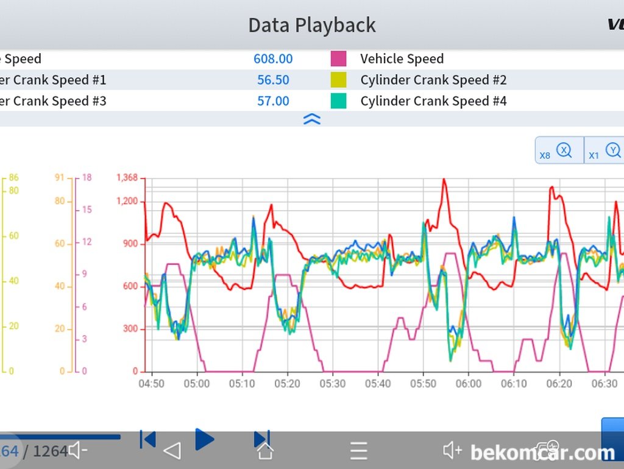624x469 pixels.
Task: Toggle yellow Cylinder Crank Speed #2 swatch
Action: click(338, 80)
